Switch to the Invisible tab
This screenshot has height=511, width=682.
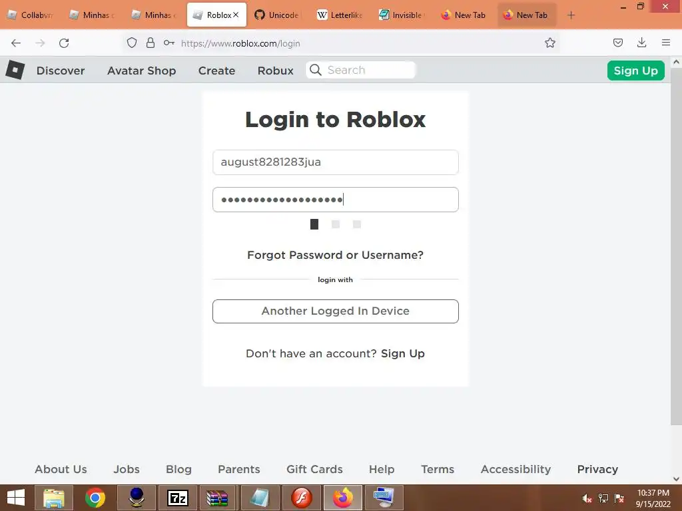(x=402, y=15)
